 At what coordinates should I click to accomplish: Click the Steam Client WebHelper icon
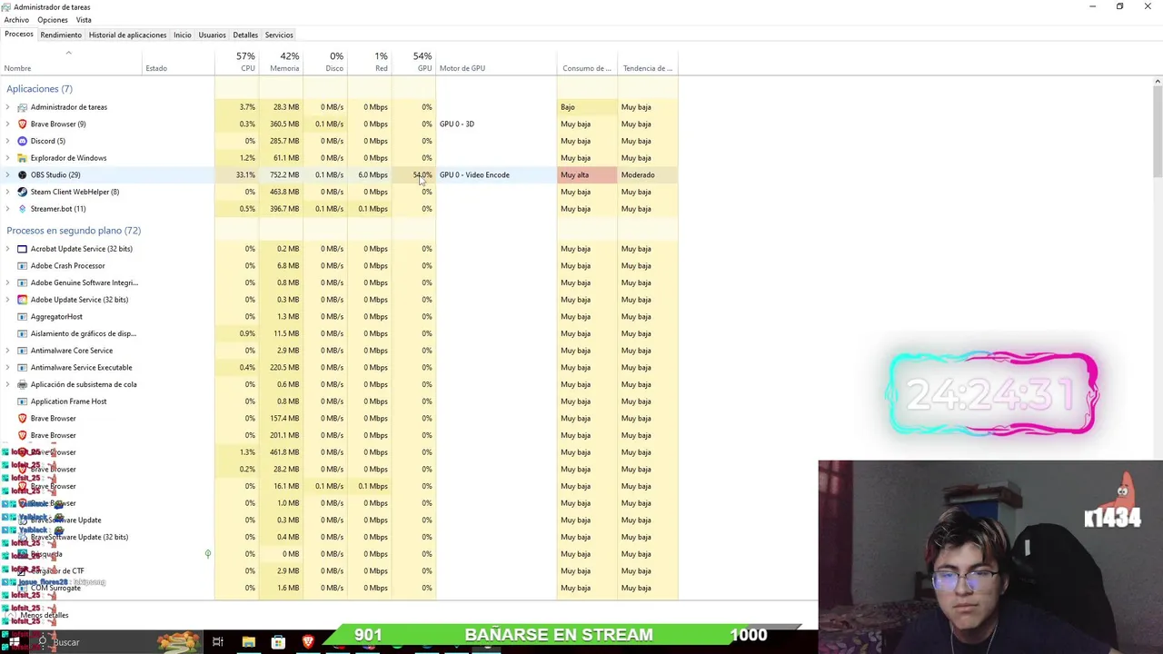point(23,192)
